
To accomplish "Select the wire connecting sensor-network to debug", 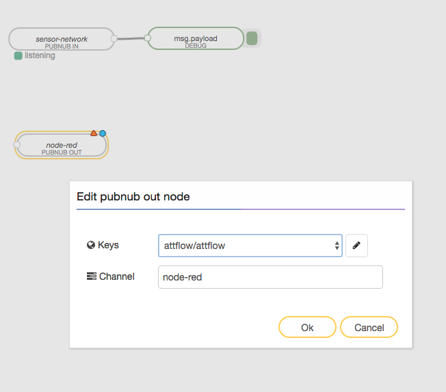I will click(131, 39).
